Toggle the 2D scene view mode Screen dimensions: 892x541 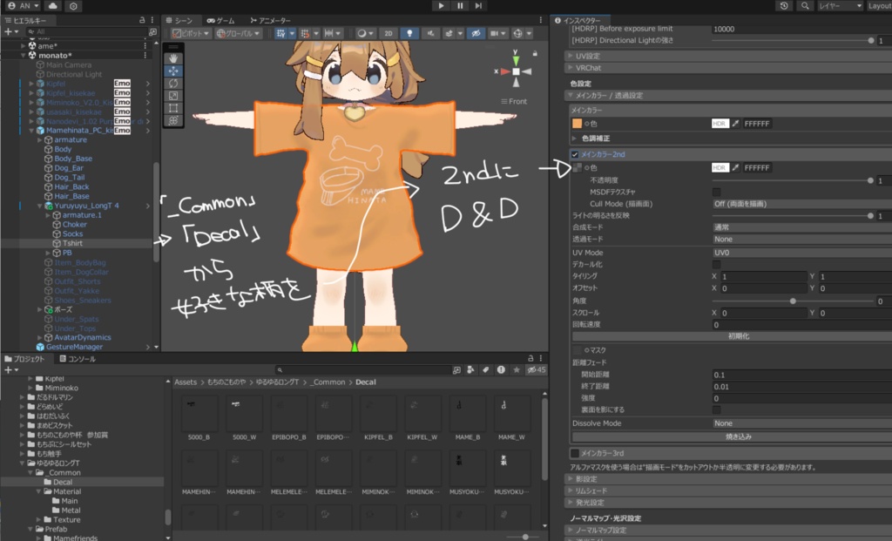click(389, 34)
